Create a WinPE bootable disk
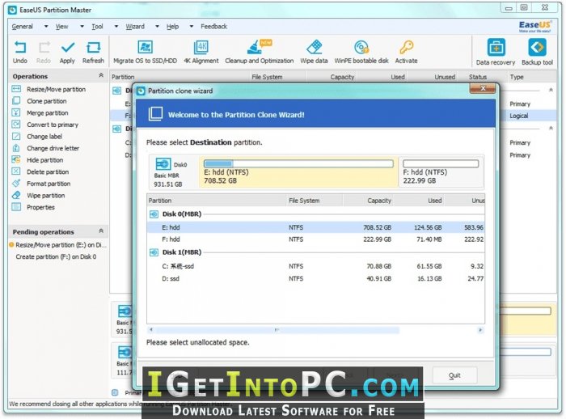 click(x=361, y=52)
